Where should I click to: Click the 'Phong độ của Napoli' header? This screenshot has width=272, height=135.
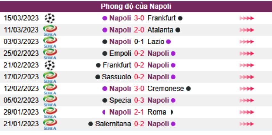coord(136,6)
